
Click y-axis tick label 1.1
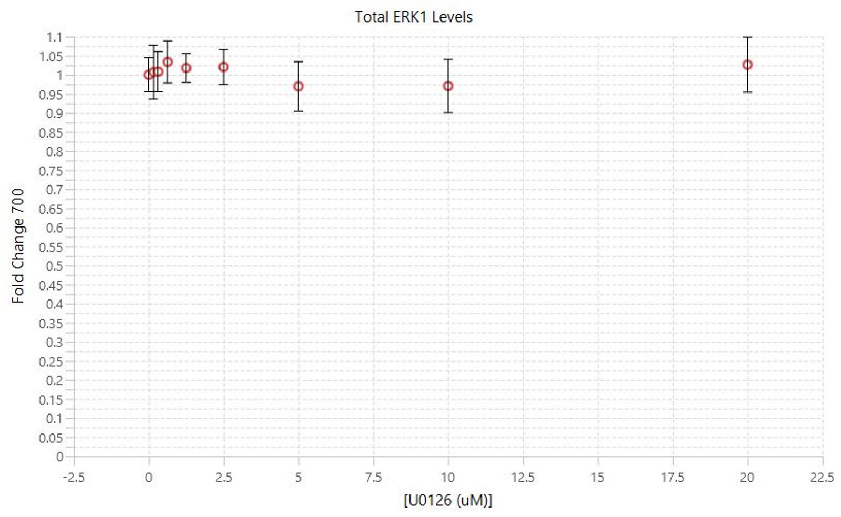54,37
